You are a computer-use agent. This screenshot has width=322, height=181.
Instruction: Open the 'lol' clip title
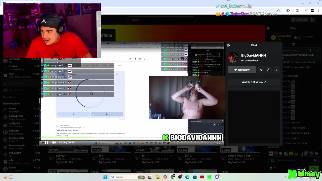point(144,156)
